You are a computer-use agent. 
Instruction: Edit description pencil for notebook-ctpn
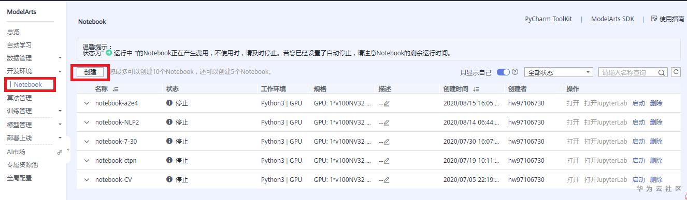[x=387, y=161]
